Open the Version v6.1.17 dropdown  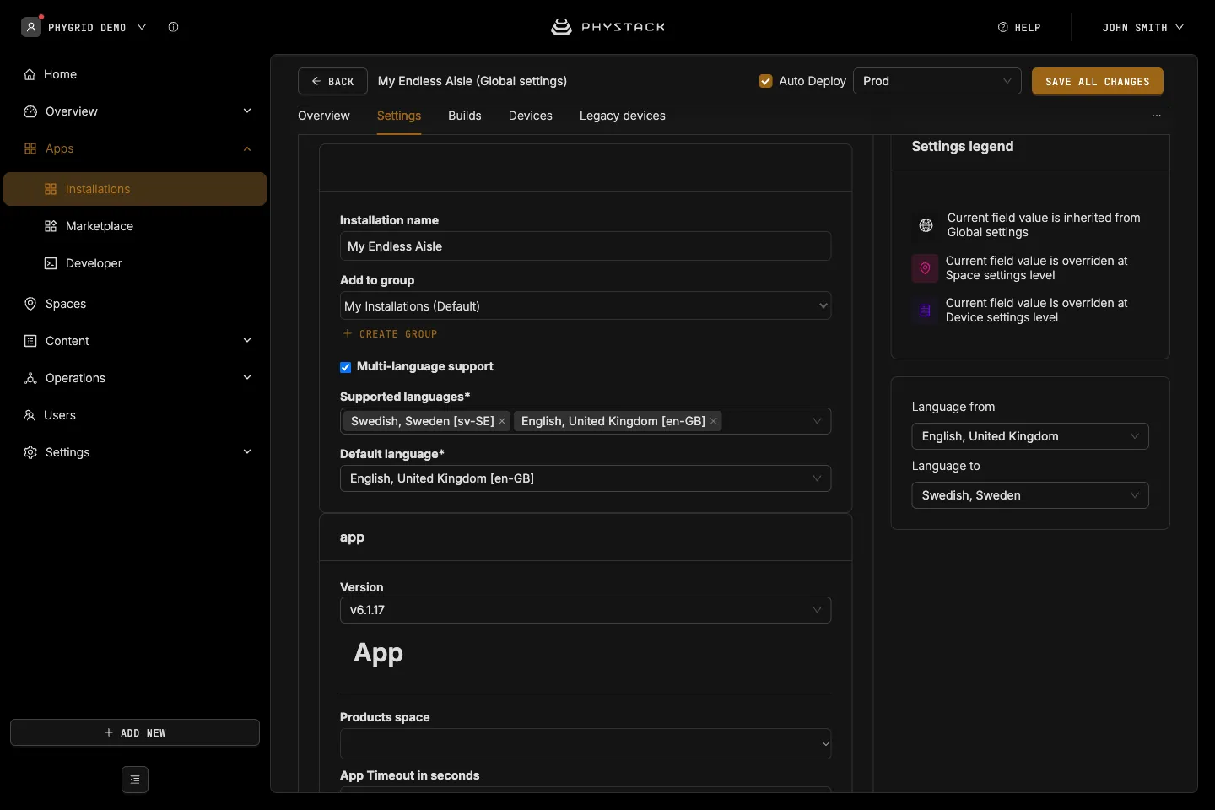586,610
